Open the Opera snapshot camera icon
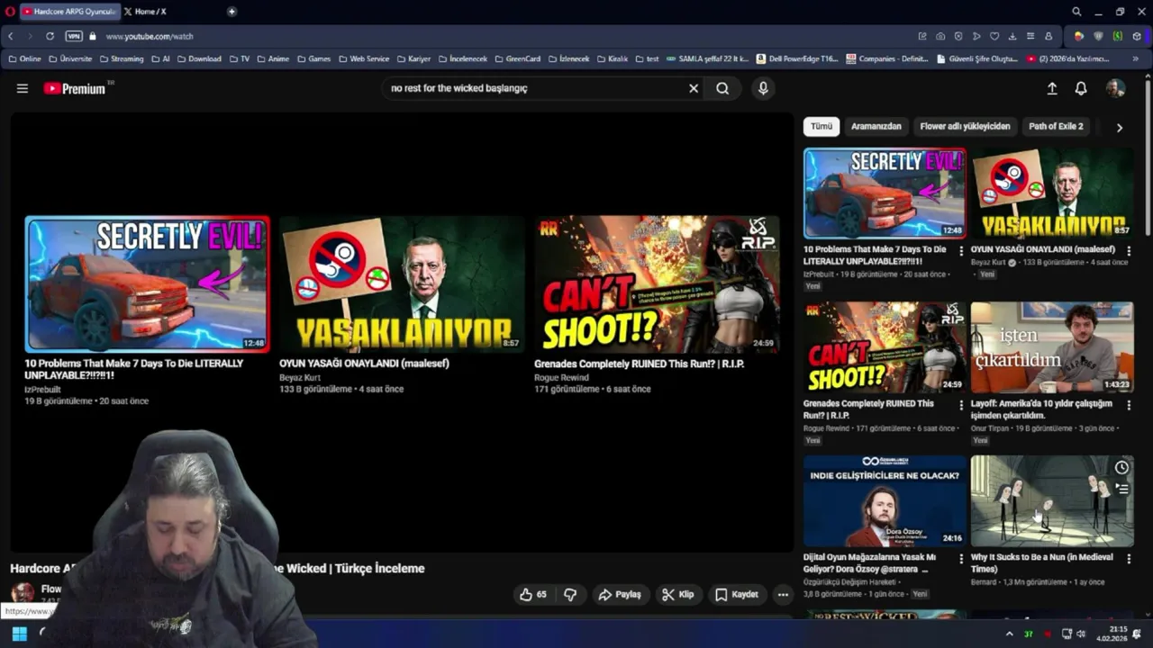This screenshot has width=1153, height=648. (940, 36)
